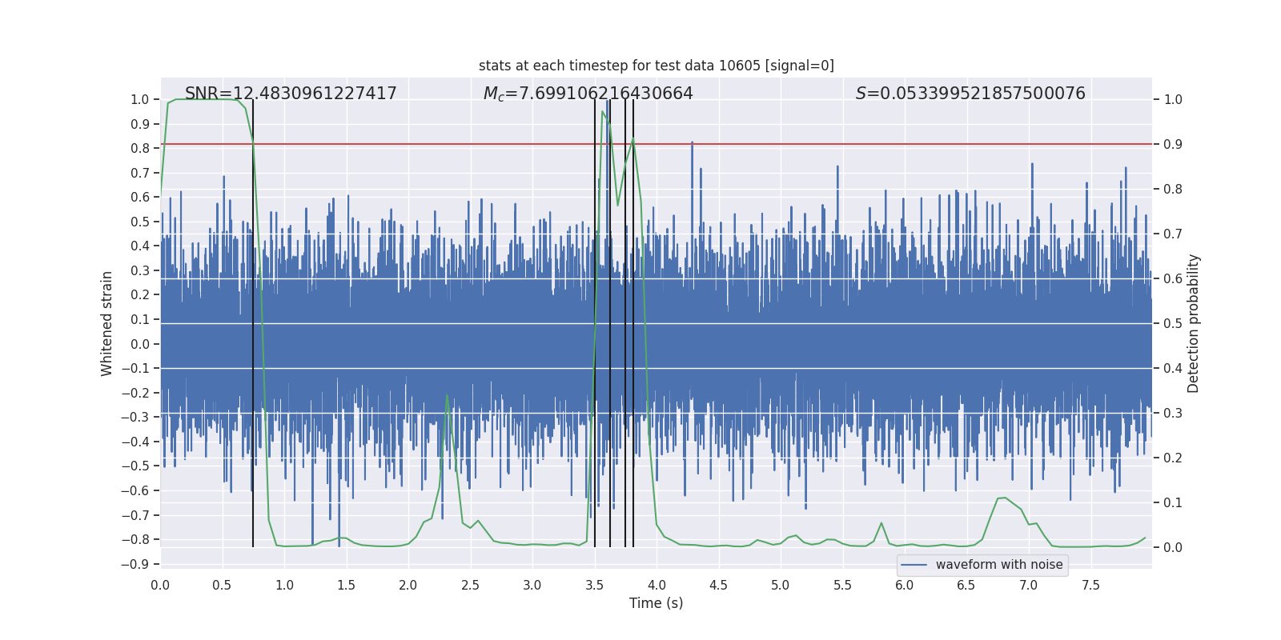
Task: Click the 'Time (s)' x-axis label
Action: point(656,603)
